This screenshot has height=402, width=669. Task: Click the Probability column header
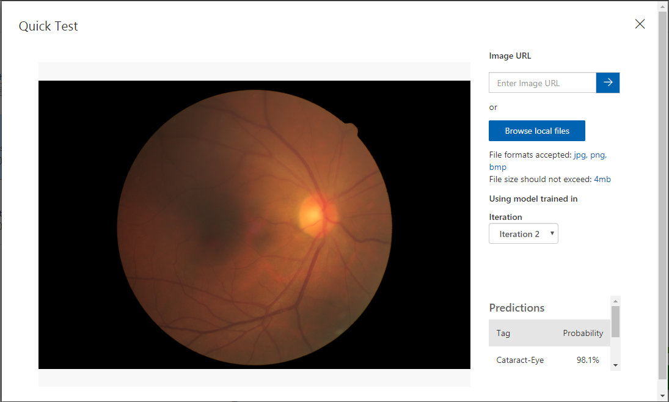pos(583,334)
